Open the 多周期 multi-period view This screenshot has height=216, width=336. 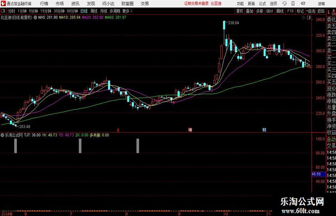pyautogui.click(x=115, y=11)
